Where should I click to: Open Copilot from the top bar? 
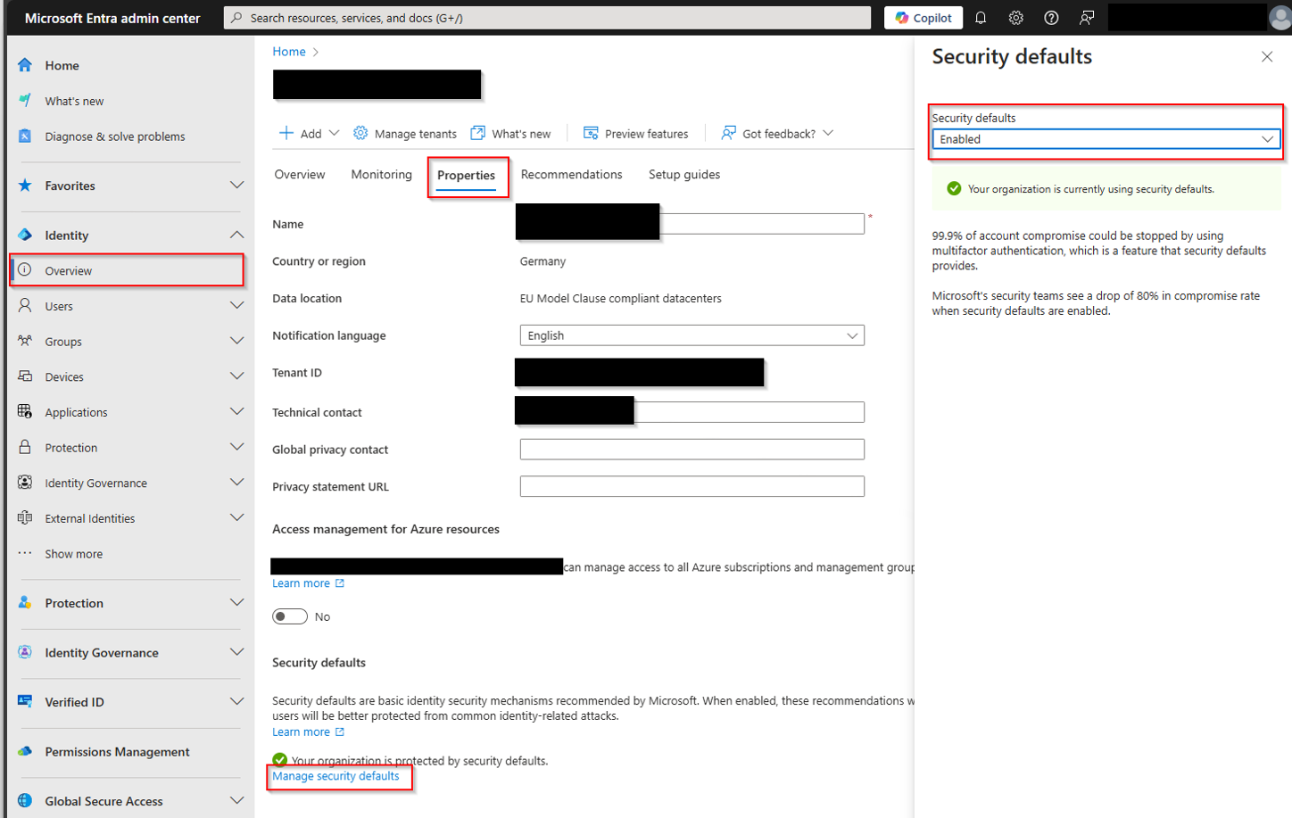point(923,18)
